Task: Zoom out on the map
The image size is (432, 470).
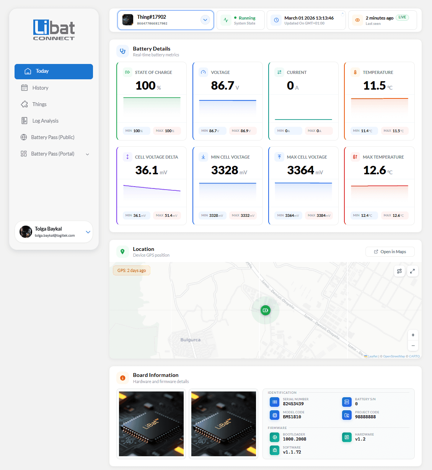Action: (x=413, y=346)
